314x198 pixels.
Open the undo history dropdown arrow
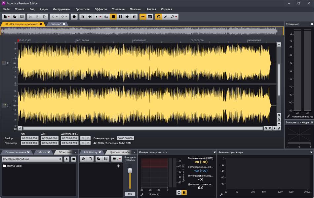(57, 17)
